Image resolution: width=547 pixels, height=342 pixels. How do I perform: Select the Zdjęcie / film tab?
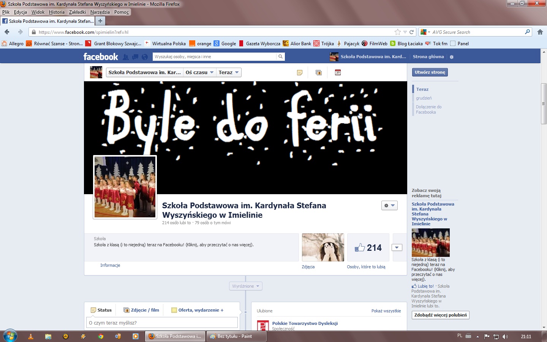pyautogui.click(x=141, y=310)
